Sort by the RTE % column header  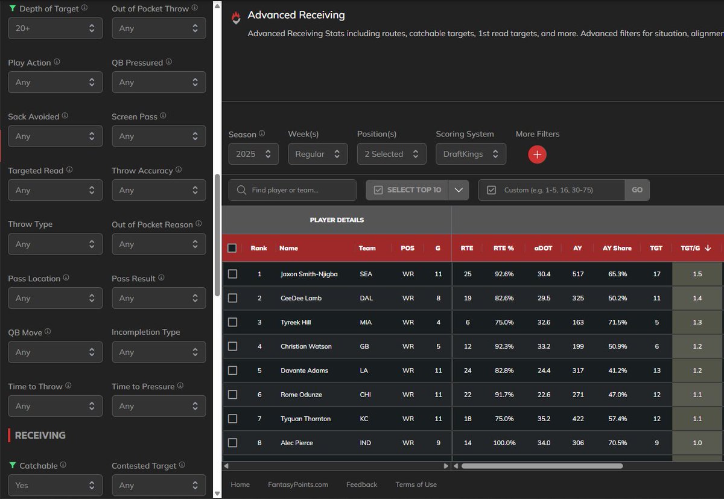[x=503, y=248]
